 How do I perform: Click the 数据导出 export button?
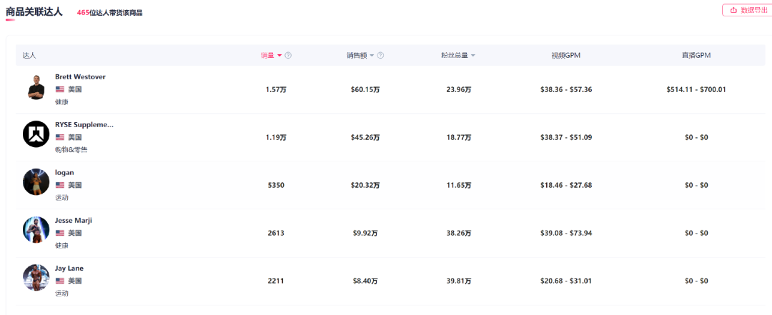click(748, 10)
